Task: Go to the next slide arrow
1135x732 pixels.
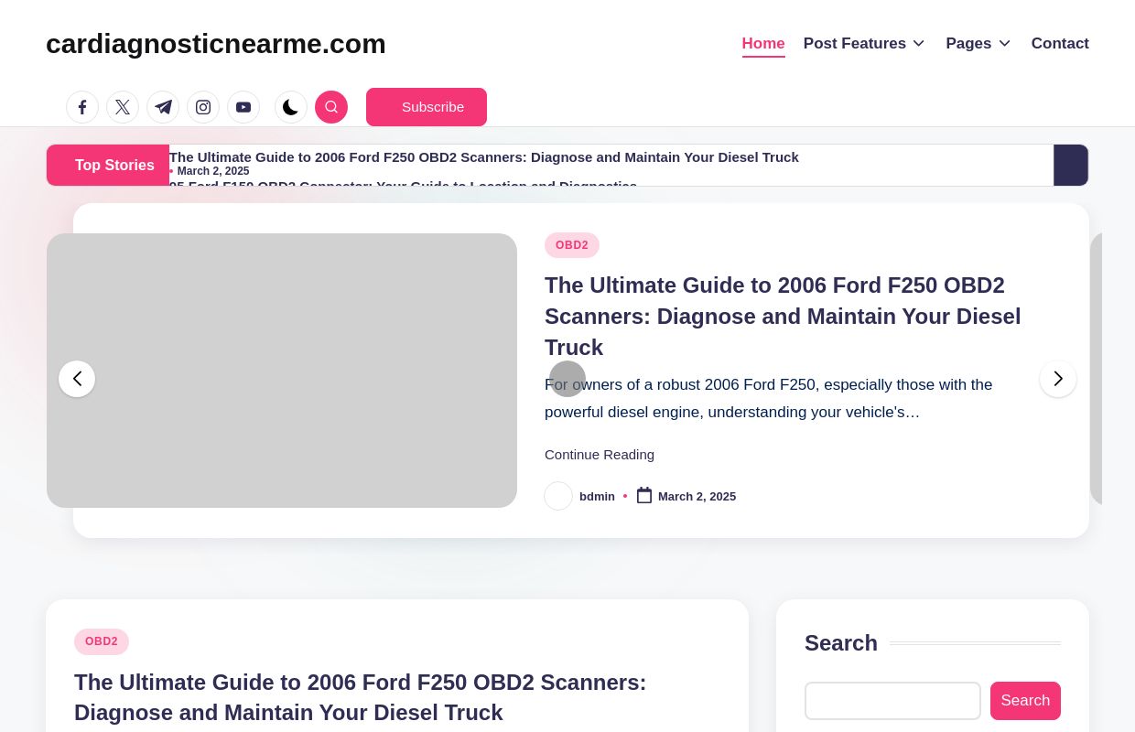Action: pyautogui.click(x=1058, y=379)
